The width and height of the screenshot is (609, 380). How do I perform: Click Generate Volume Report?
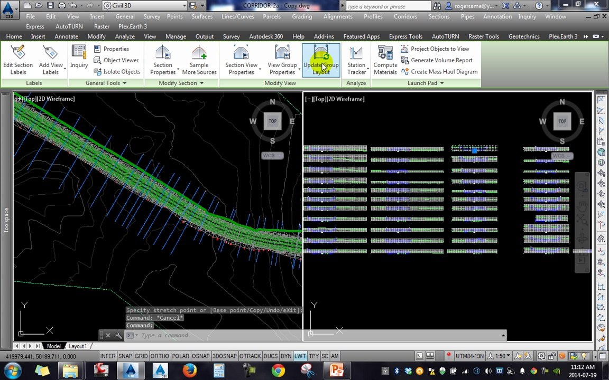tap(437, 60)
